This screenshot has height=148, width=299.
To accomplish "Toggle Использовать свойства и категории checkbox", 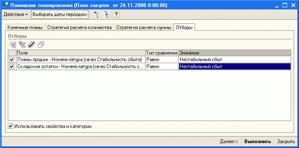I will click(11, 126).
